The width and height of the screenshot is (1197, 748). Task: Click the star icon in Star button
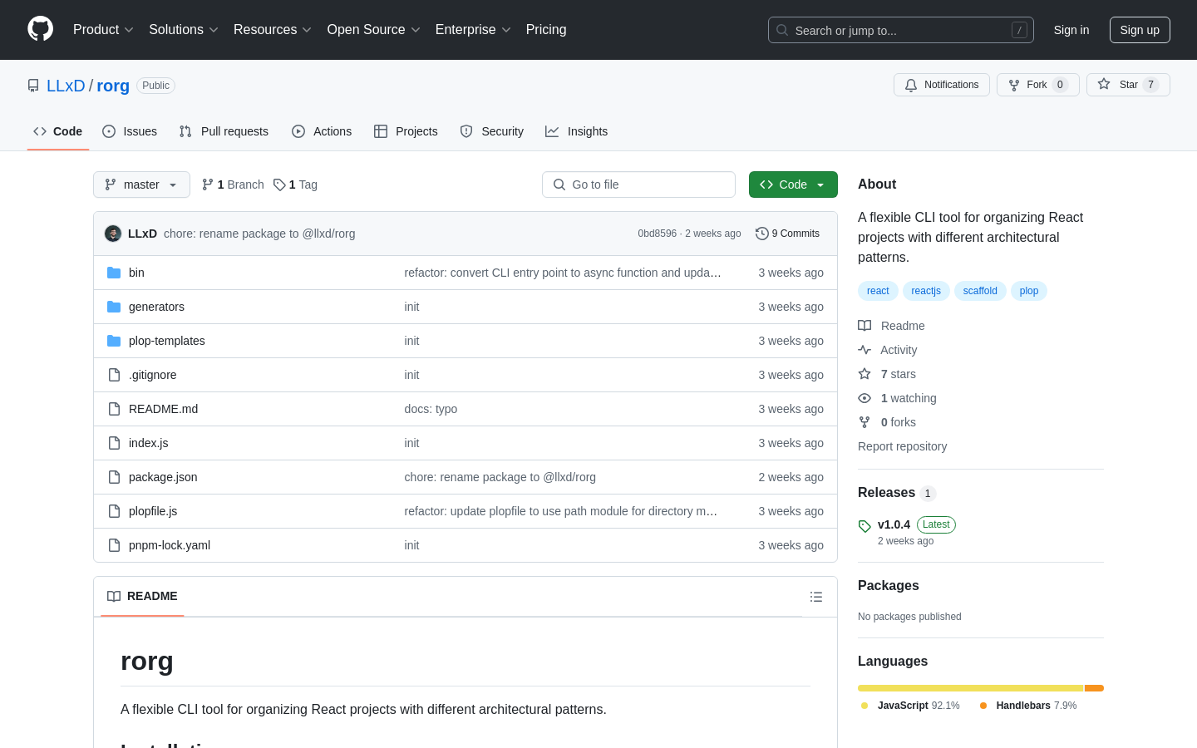click(1104, 84)
